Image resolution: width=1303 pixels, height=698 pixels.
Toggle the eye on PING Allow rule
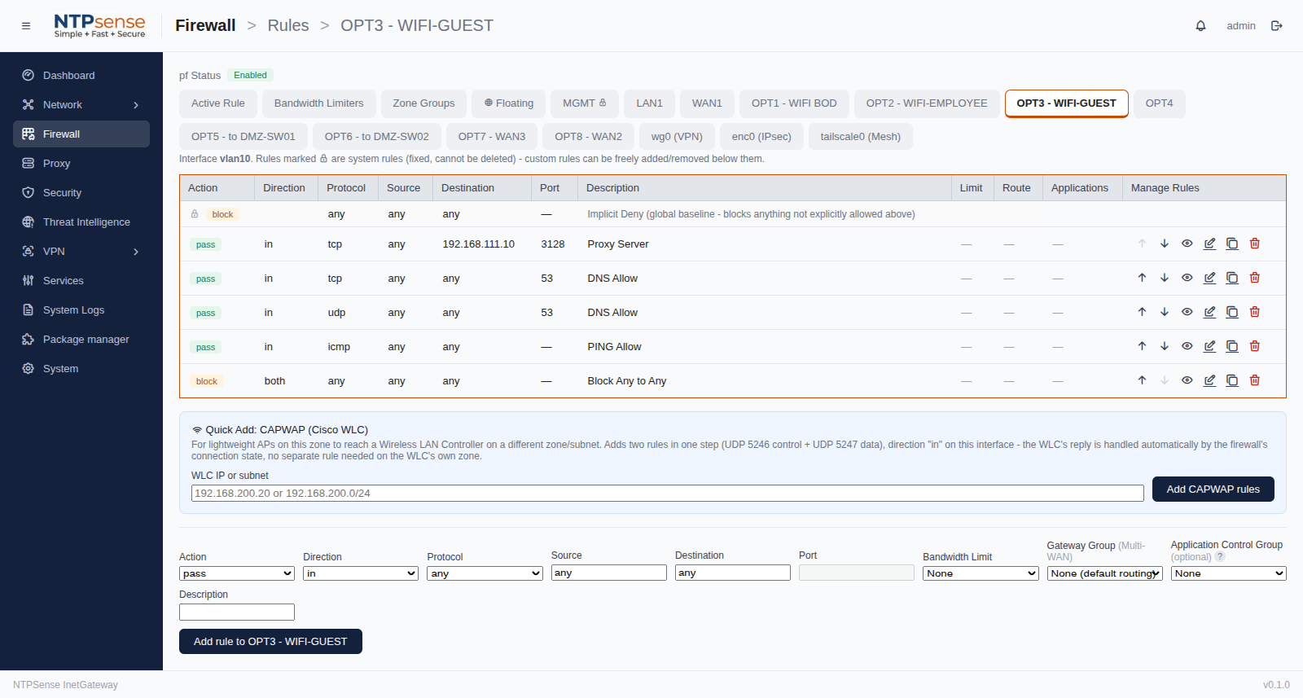(x=1187, y=346)
